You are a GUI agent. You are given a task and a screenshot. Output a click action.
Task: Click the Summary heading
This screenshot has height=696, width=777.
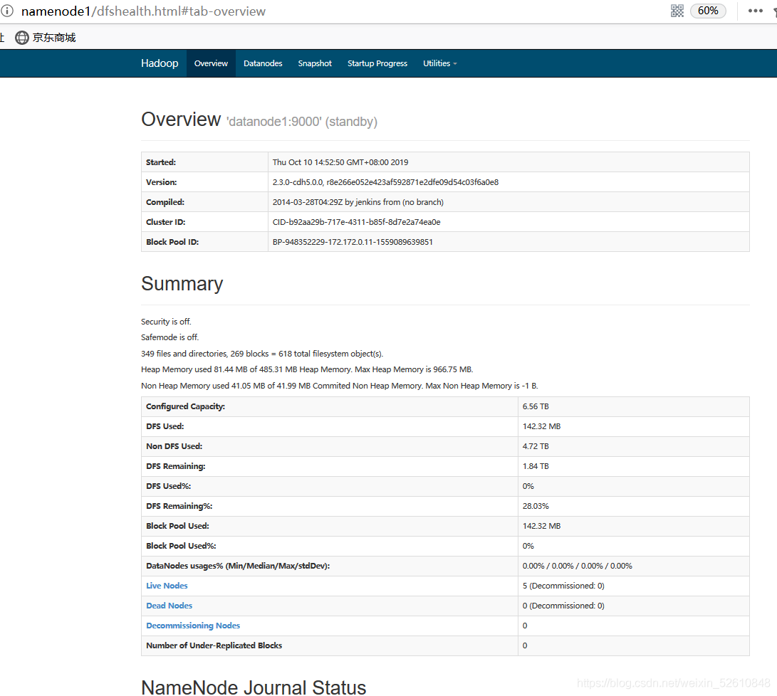[182, 284]
